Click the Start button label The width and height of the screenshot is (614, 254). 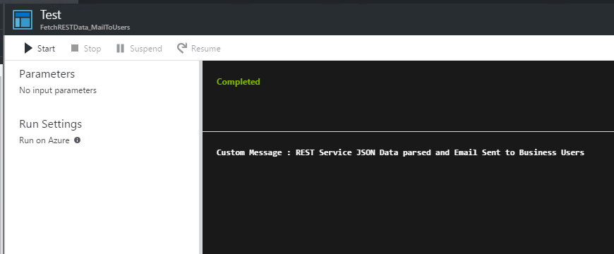click(46, 49)
